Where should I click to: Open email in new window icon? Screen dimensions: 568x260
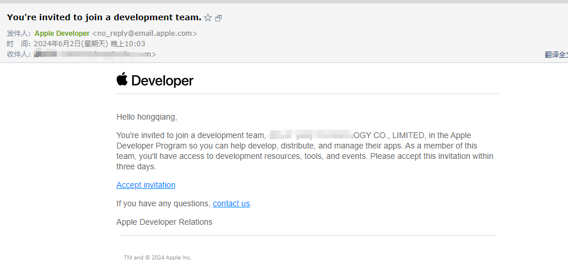click(218, 18)
